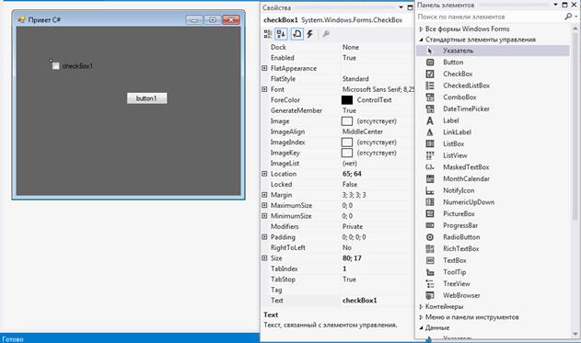Expand 'Все формы Windows Forms' toolbox group
This screenshot has height=343, width=581.
coord(422,29)
